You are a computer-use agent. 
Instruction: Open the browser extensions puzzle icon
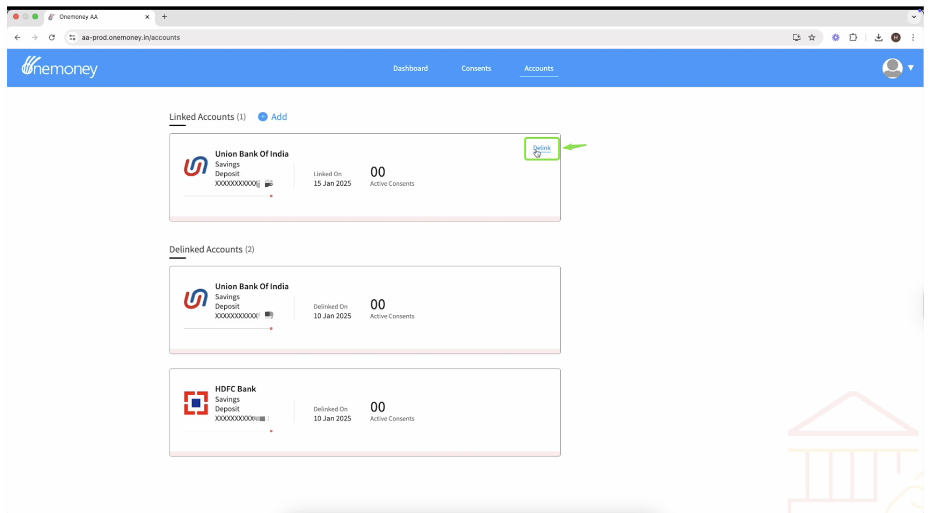click(853, 37)
